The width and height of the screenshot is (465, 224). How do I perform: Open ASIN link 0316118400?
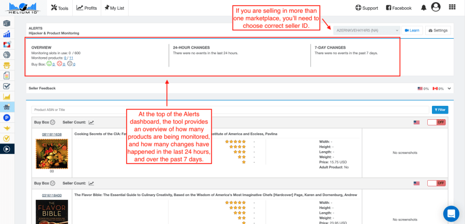tap(52, 195)
